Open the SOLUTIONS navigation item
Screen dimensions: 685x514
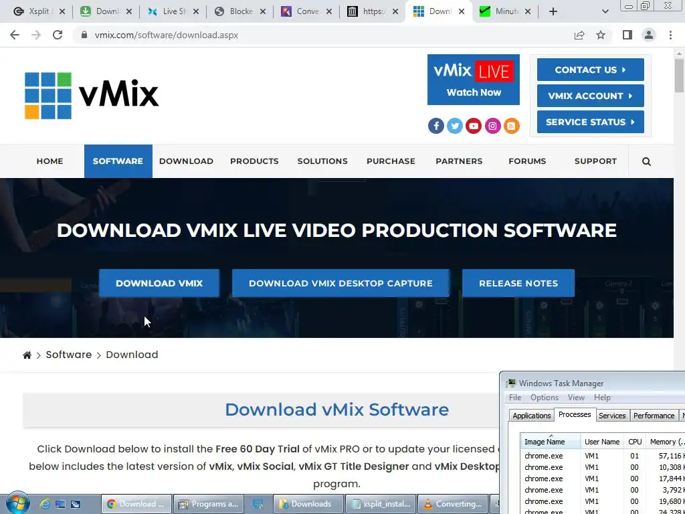322,161
